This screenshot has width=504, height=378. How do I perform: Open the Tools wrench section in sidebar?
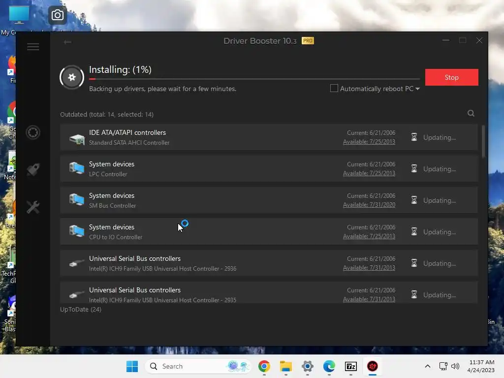click(33, 207)
